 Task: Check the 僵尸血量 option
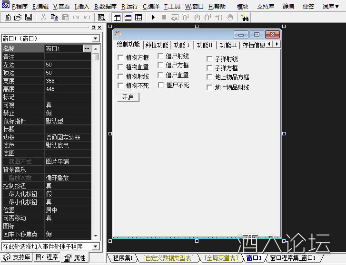(161, 75)
